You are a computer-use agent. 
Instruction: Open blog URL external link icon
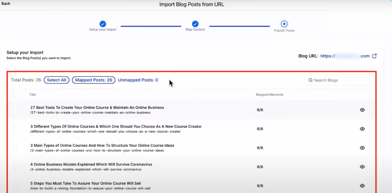(374, 56)
